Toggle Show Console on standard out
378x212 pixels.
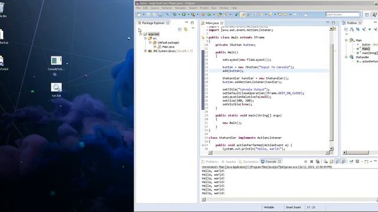(x=338, y=161)
